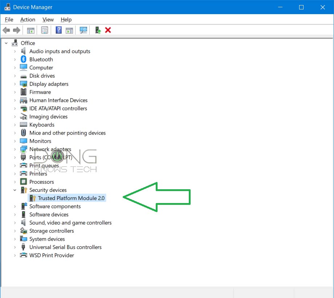This screenshot has height=298, width=334.
Task: Collapse the Security devices category
Action: point(15,190)
